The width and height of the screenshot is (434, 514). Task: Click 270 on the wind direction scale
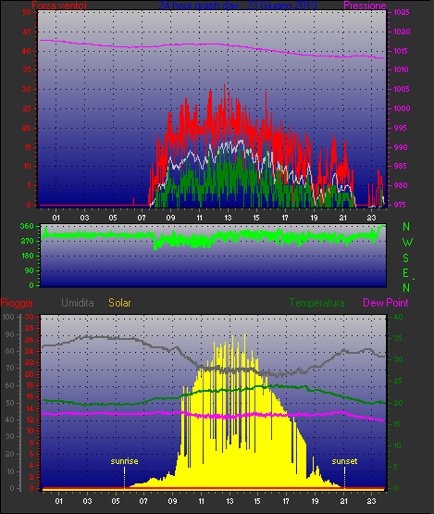27,242
